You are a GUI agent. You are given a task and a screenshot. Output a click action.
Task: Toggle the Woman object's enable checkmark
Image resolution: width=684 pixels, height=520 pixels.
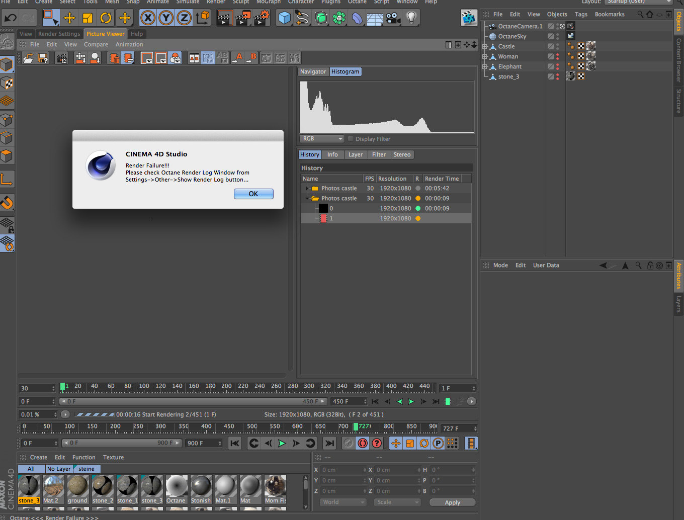[551, 56]
